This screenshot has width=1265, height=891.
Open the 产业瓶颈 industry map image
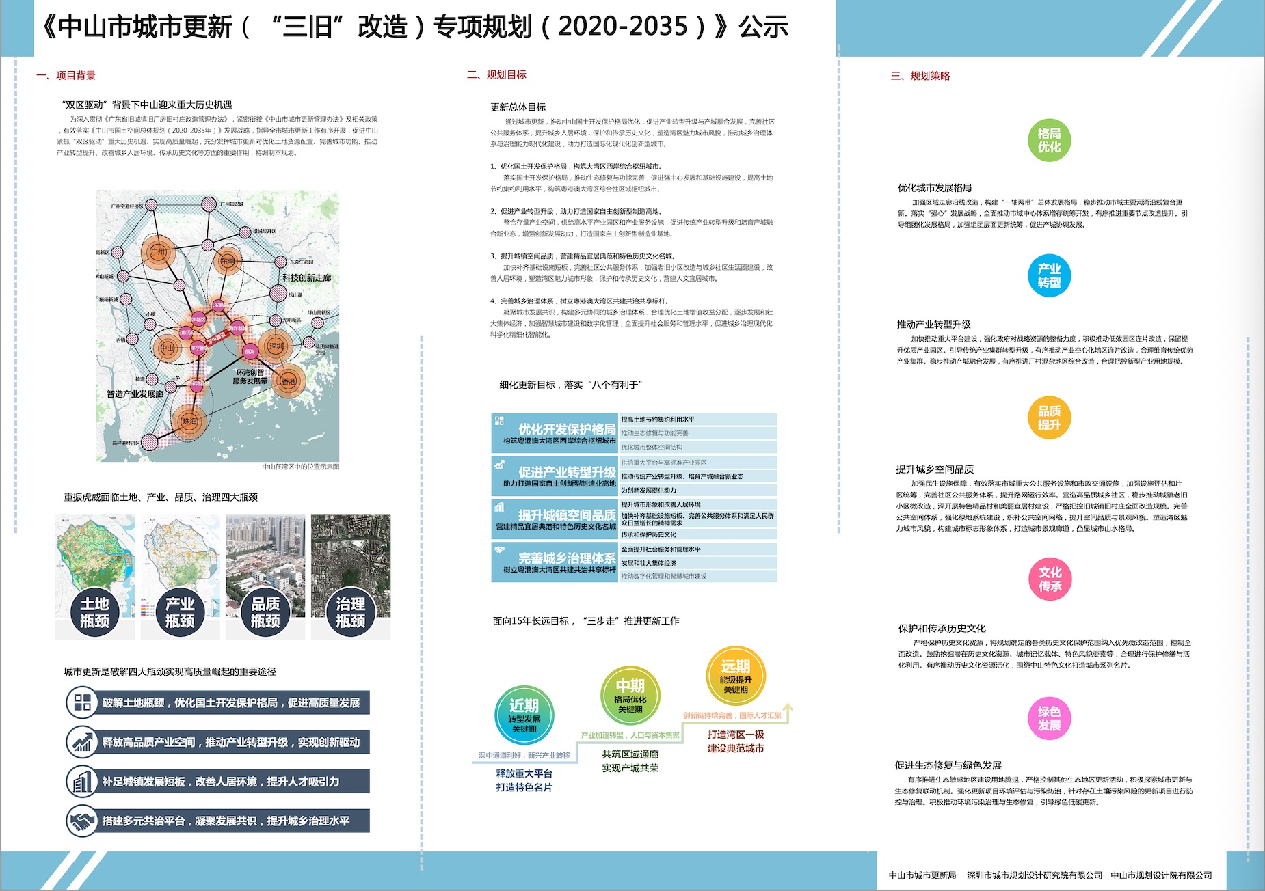[180, 566]
